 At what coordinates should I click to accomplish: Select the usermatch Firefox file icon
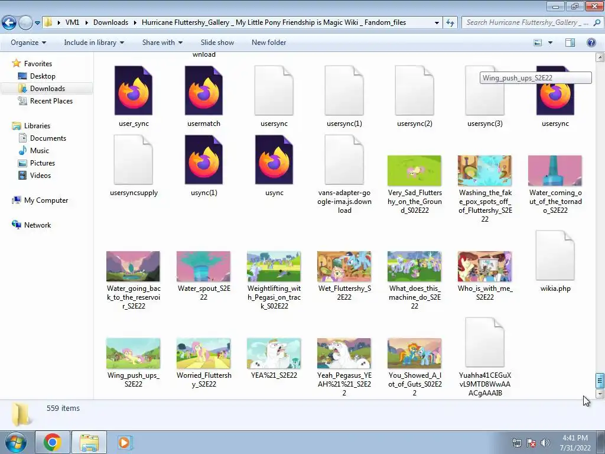coord(204,90)
